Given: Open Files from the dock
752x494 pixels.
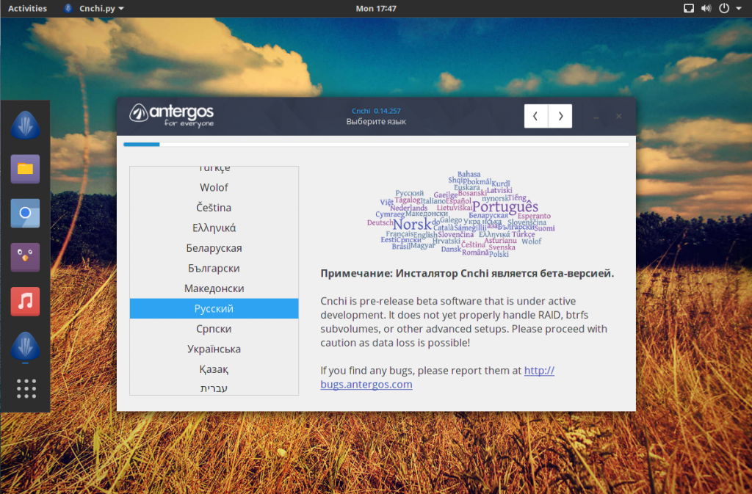Looking at the screenshot, I should (25, 169).
